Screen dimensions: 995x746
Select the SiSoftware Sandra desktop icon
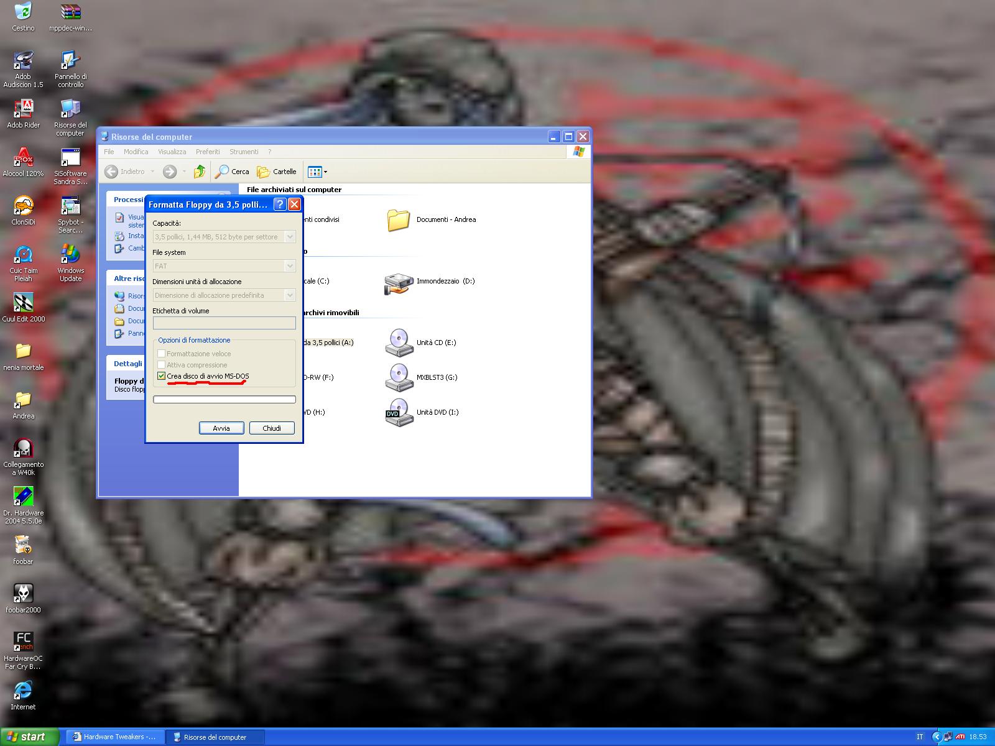point(70,167)
